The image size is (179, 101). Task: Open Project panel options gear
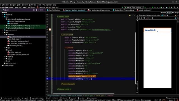point(42,10)
